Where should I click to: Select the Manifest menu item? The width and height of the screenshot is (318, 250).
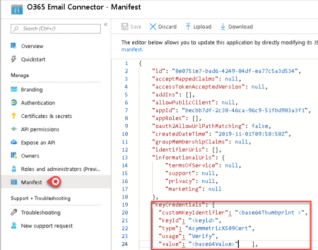[31, 182]
